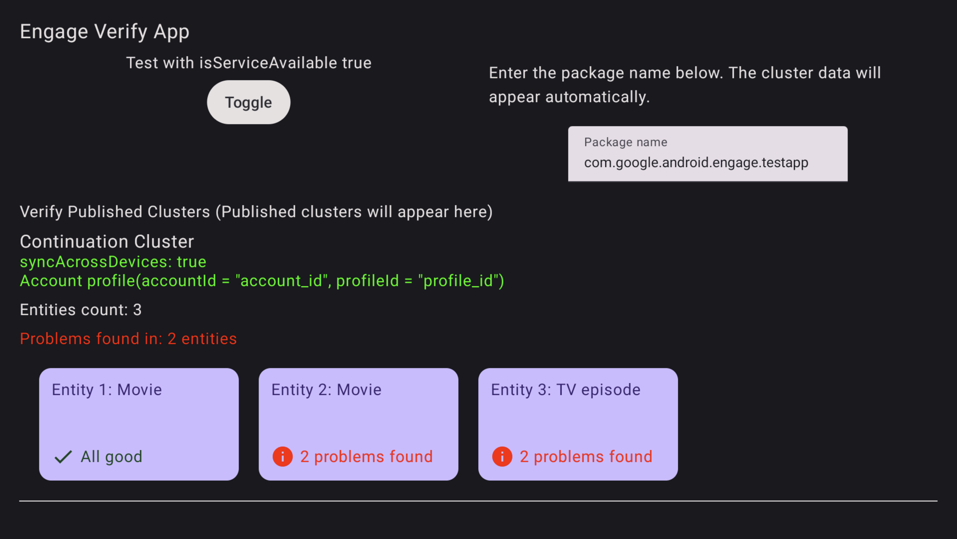Expand Entity 2 Movie card details
The height and width of the screenshot is (539, 957).
tap(358, 424)
